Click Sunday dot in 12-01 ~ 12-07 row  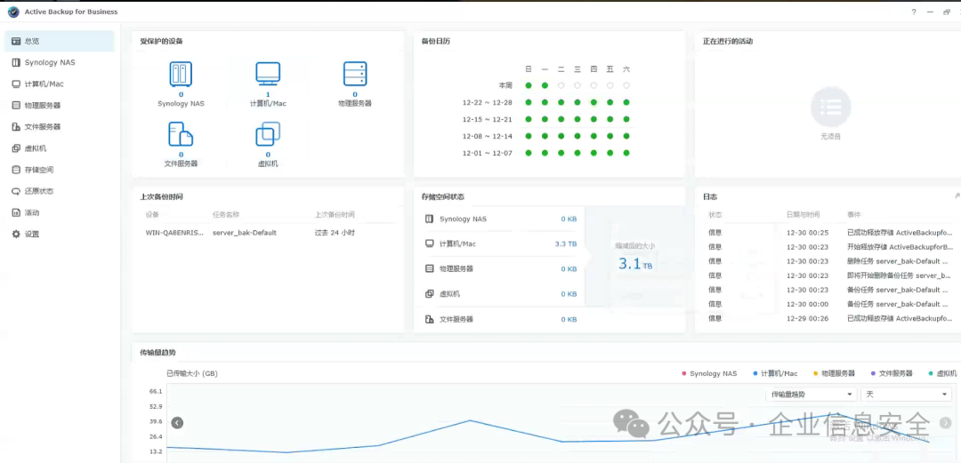click(528, 153)
